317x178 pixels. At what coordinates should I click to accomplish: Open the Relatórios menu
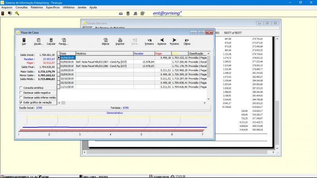[x=37, y=8]
